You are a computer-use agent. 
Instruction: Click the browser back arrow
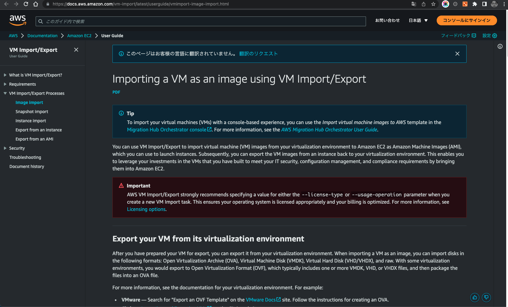pyautogui.click(x=6, y=4)
